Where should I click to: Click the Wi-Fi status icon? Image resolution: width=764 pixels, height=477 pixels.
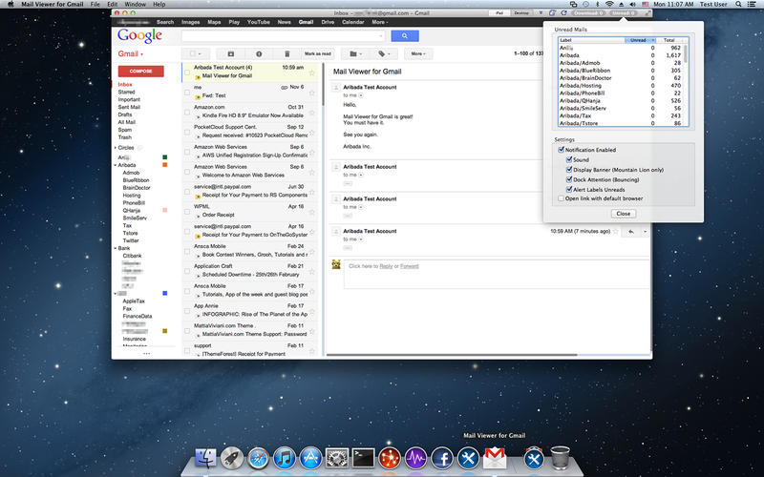pos(609,4)
